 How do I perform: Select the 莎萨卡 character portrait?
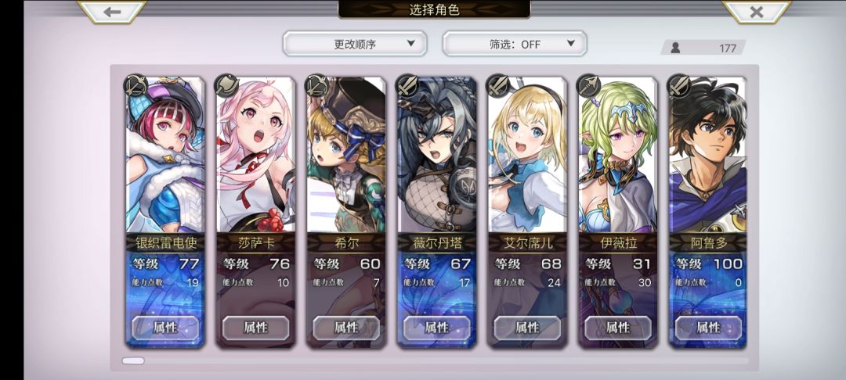tap(255, 155)
